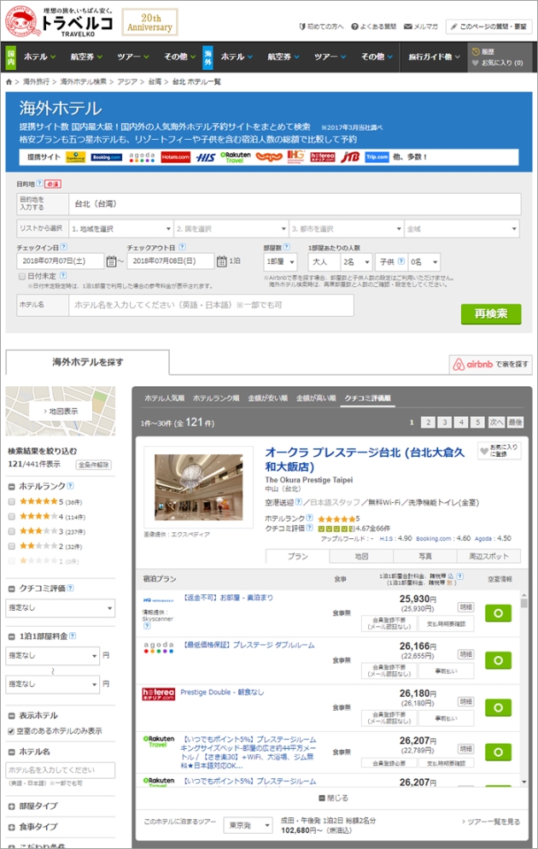Click the destination input with 台北（台湾）
538x849 pixels.
(295, 204)
